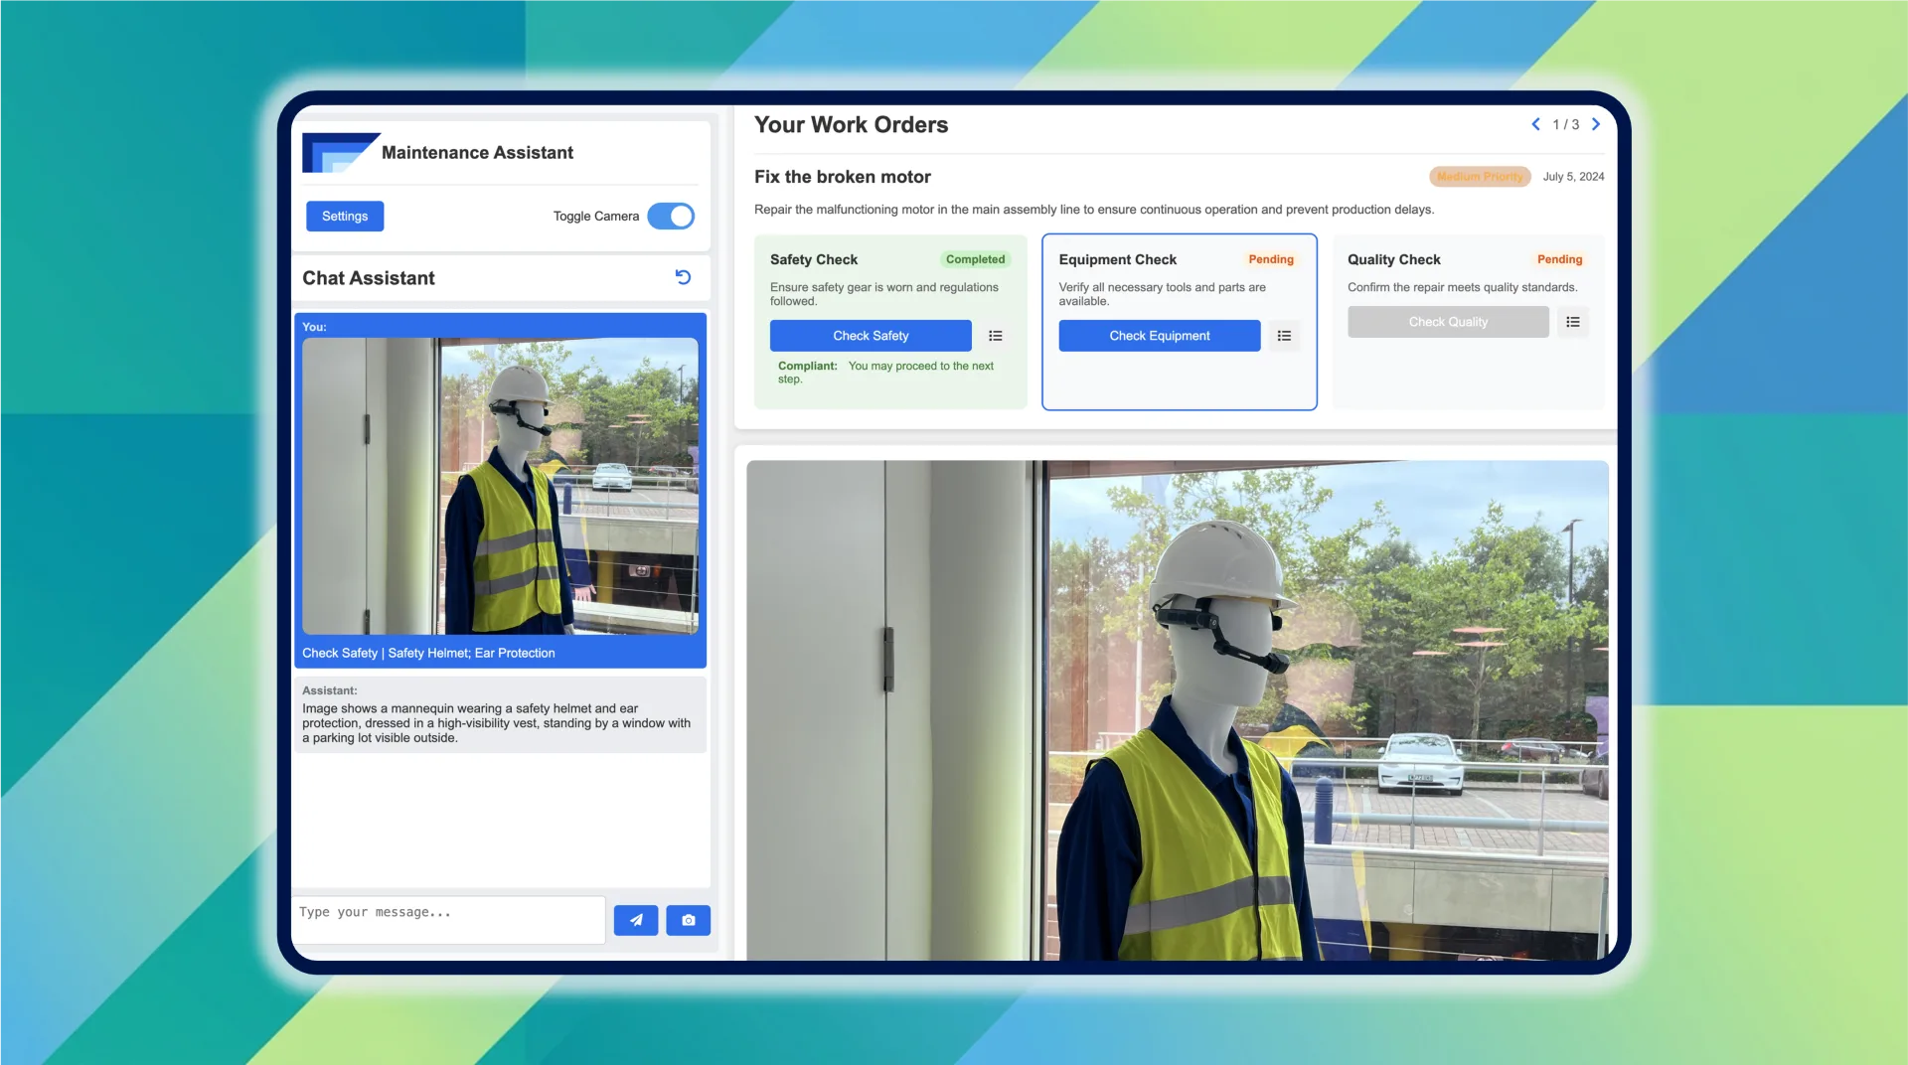Click the Toggle Camera label
The height and width of the screenshot is (1065, 1908).
(596, 217)
